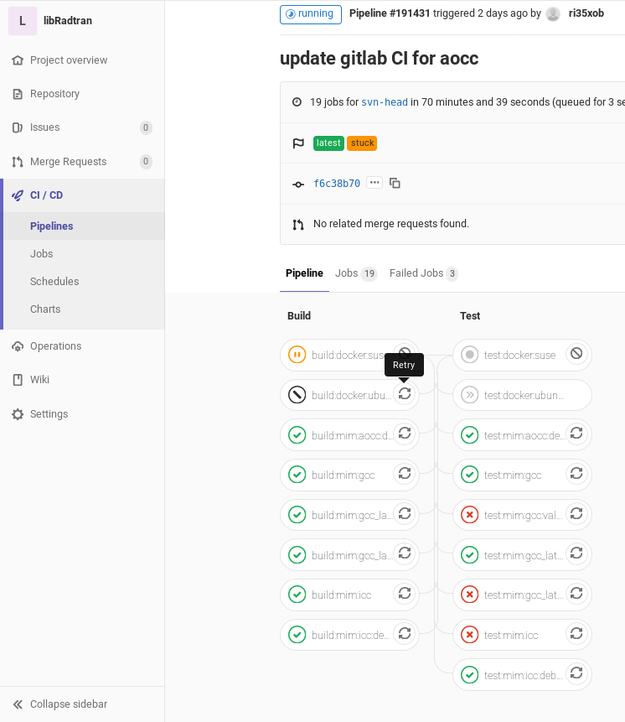Open user ri35xob profile
Viewport: 625px width, 722px height.
[586, 13]
